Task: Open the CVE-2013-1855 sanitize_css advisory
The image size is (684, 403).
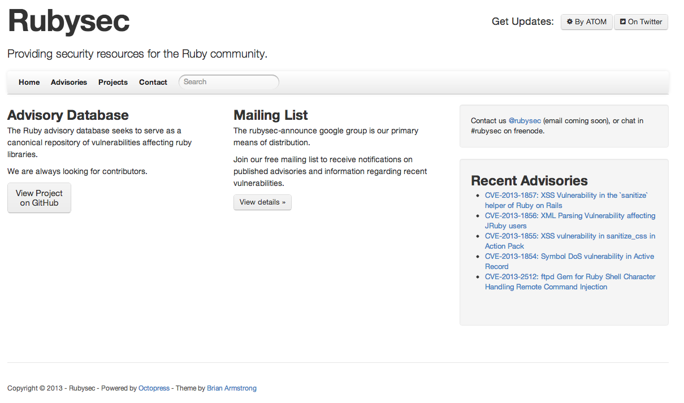Action: [x=570, y=236]
